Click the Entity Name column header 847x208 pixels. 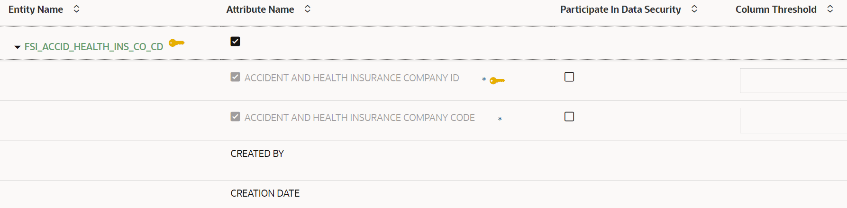(x=36, y=9)
